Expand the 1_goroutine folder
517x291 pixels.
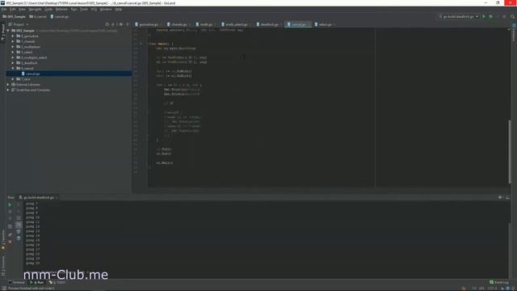click(13, 36)
